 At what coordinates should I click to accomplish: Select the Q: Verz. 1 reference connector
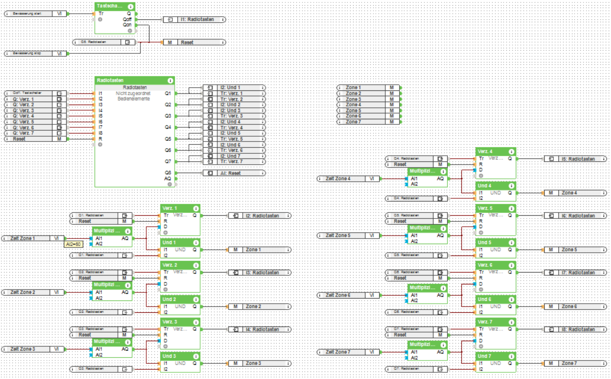tap(36, 99)
